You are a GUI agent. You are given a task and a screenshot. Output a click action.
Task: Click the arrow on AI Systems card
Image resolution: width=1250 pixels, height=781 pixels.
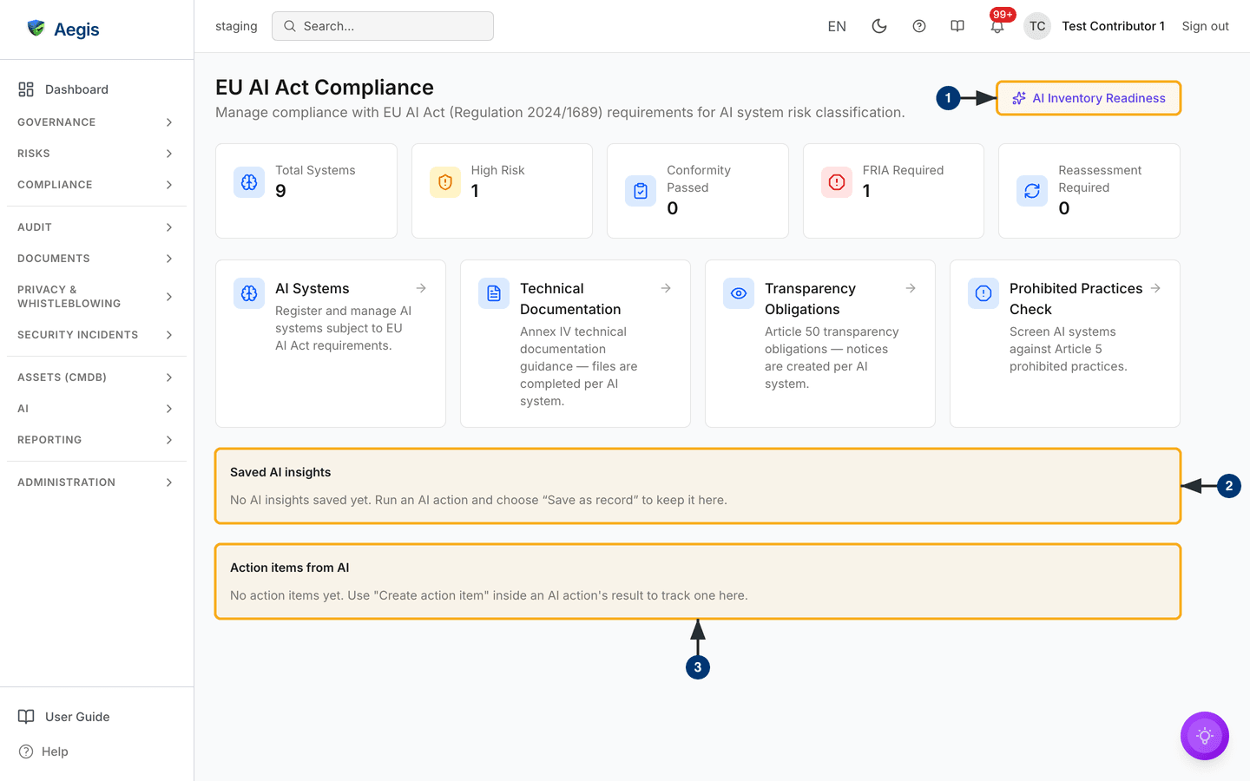pos(421,288)
